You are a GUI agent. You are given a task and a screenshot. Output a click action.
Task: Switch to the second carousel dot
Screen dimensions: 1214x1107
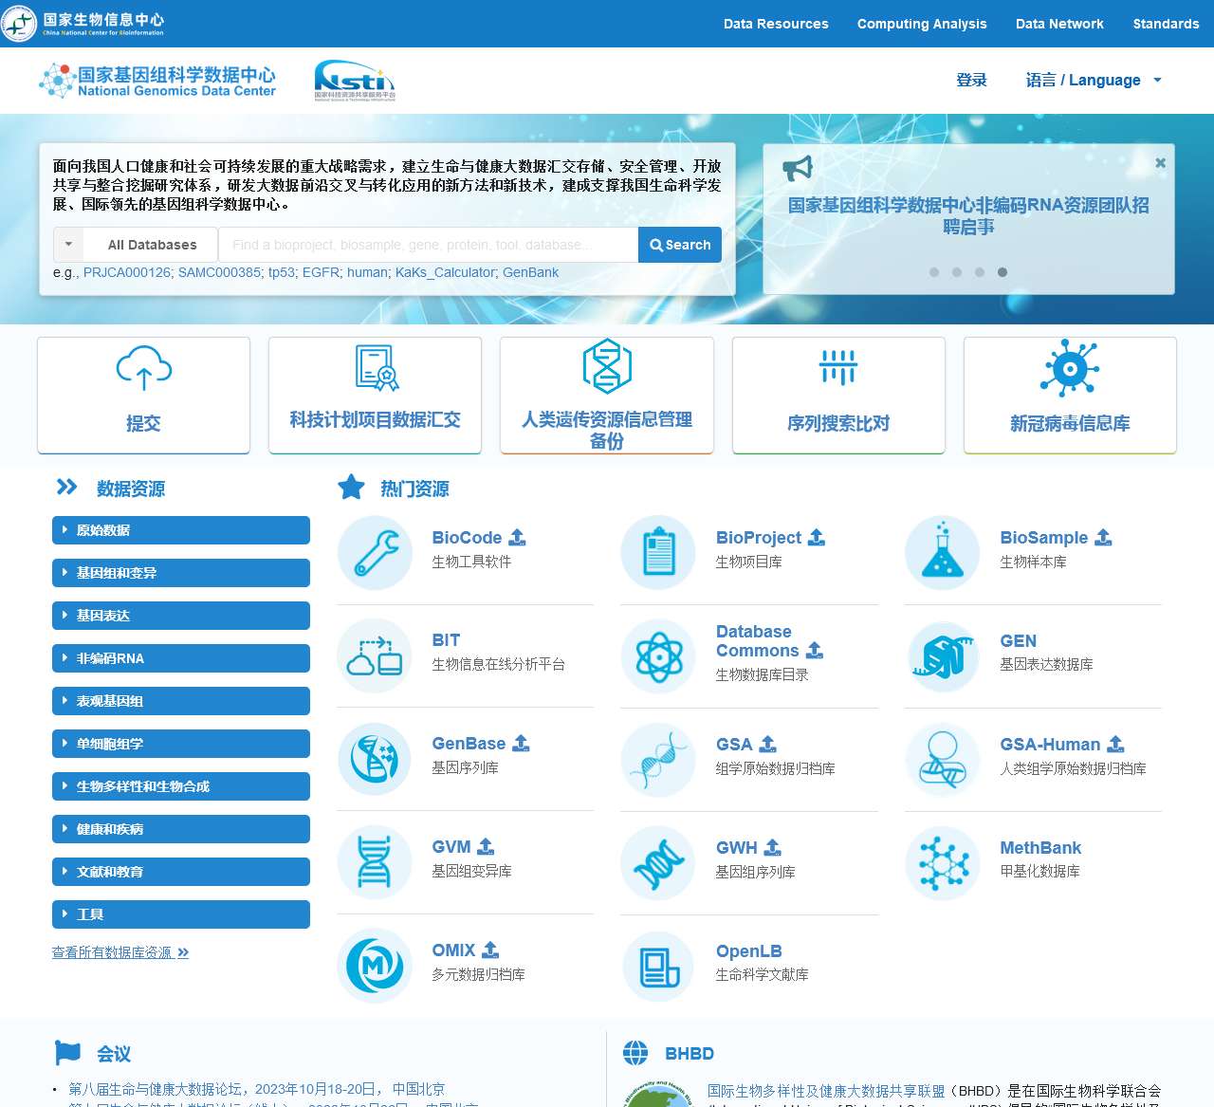click(957, 272)
